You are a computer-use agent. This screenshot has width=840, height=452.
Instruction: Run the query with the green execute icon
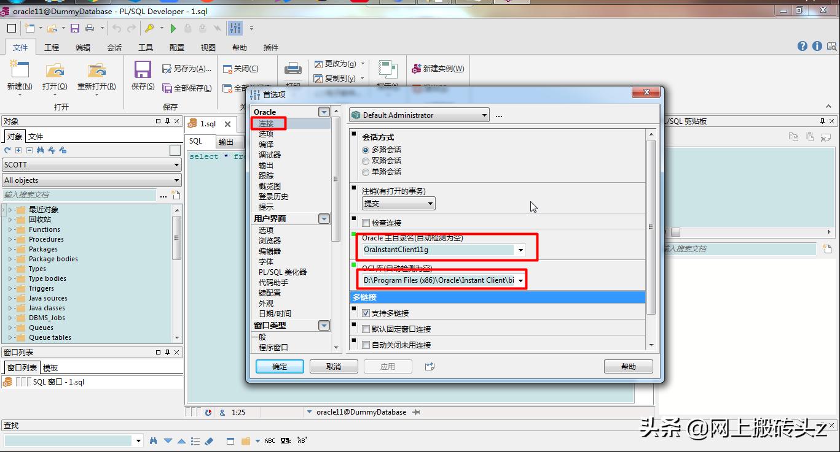(x=174, y=27)
